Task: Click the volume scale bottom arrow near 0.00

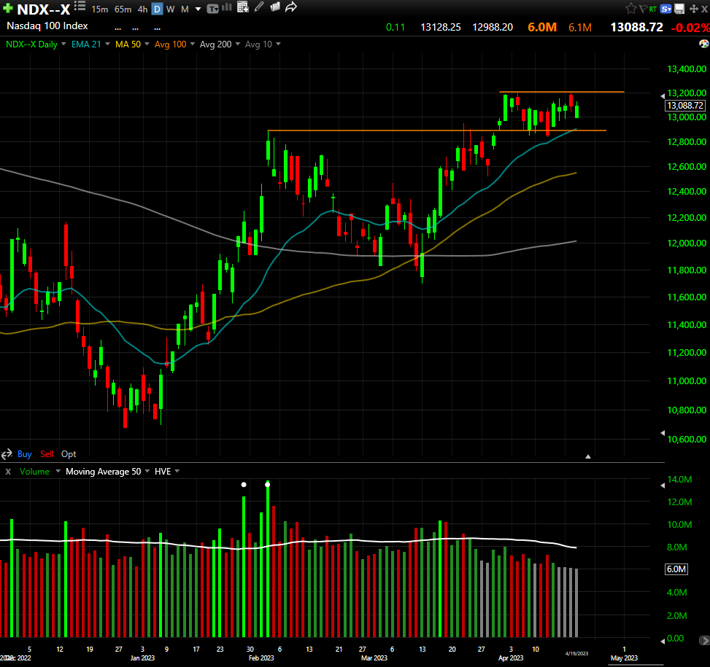Action: 663,640
